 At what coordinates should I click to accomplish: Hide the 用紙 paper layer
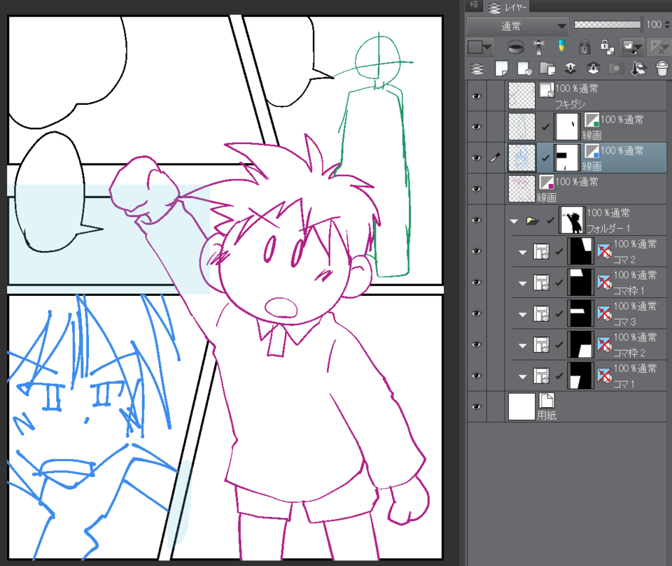click(477, 406)
